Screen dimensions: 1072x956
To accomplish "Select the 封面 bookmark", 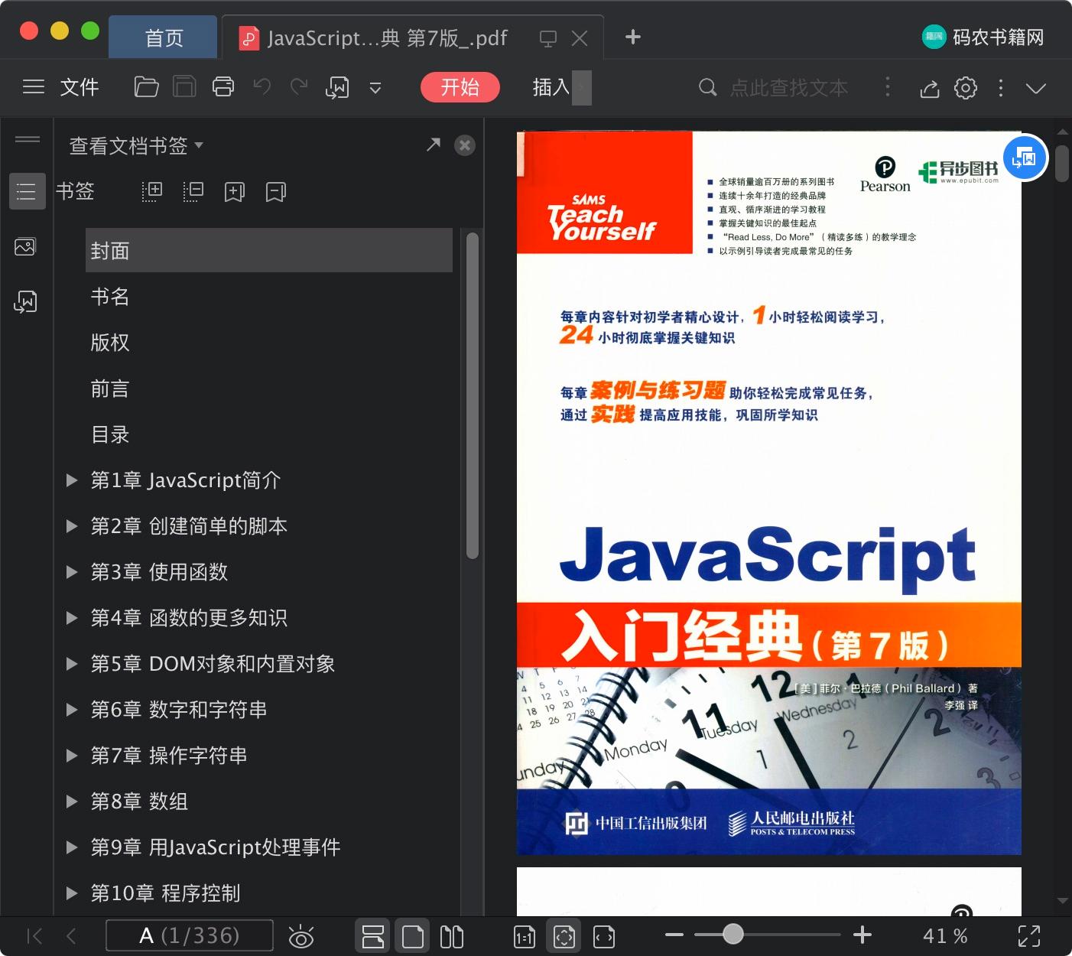I will point(269,250).
